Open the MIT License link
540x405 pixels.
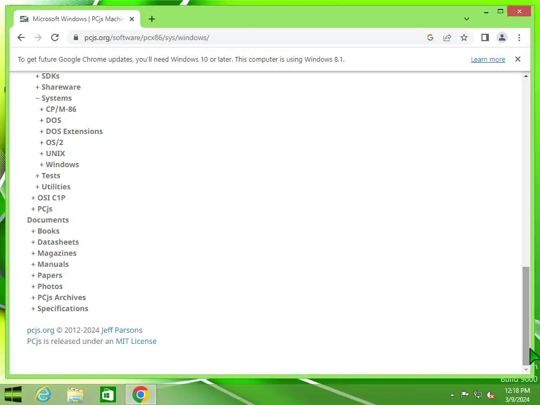(136, 341)
